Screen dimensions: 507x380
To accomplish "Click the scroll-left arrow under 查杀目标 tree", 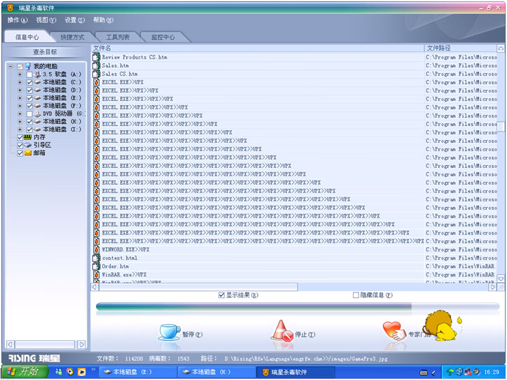I will tap(11, 344).
